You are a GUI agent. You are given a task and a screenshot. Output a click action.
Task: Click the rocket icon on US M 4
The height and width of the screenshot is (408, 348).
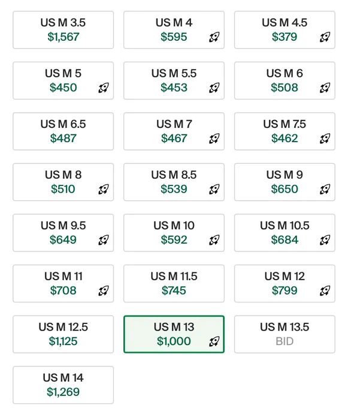click(x=214, y=37)
